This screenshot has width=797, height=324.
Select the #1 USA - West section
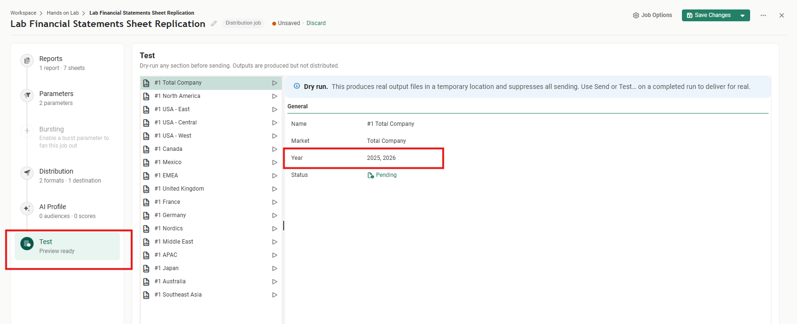[211, 136]
